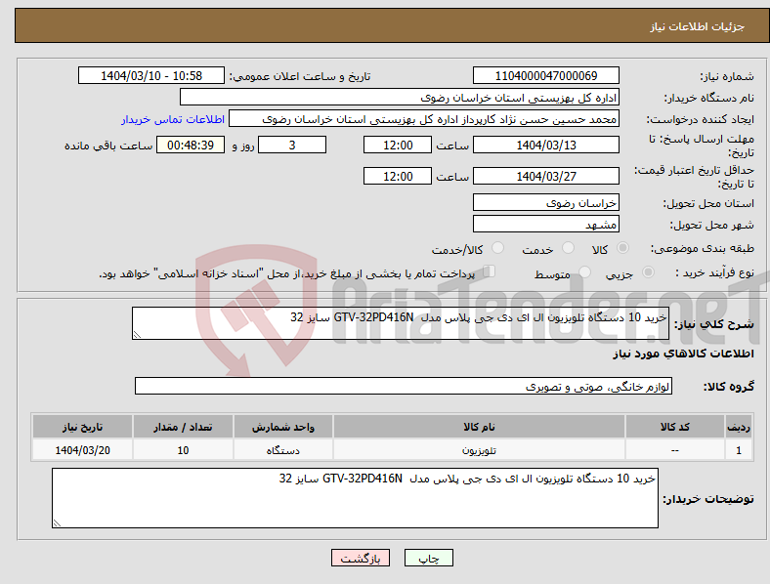Click the need number field 1104000047000069

pyautogui.click(x=545, y=75)
